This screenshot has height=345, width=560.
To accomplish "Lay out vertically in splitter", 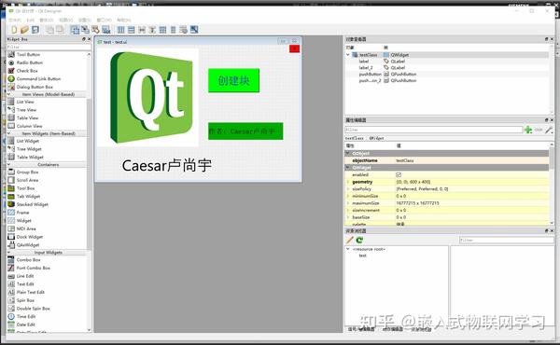I will (x=152, y=30).
